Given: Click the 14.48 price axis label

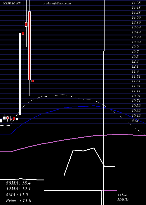Looking at the screenshot, I should pyautogui.click(x=136, y=8).
